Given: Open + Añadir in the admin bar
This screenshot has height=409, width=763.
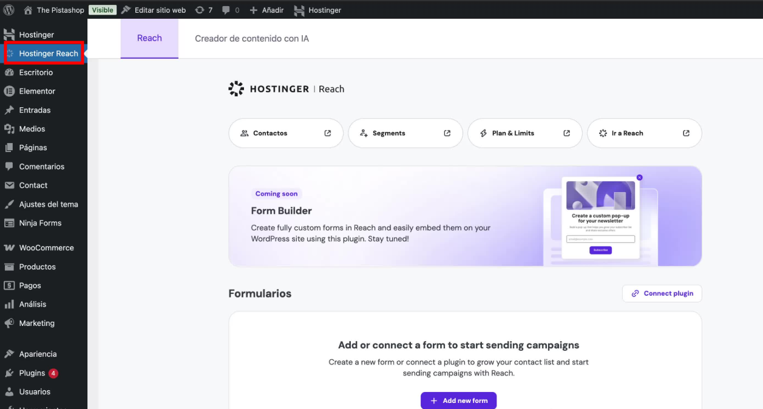Looking at the screenshot, I should pos(266,10).
